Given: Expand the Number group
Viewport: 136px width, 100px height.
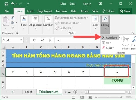Looking at the screenshot, I should [x=48, y=22].
